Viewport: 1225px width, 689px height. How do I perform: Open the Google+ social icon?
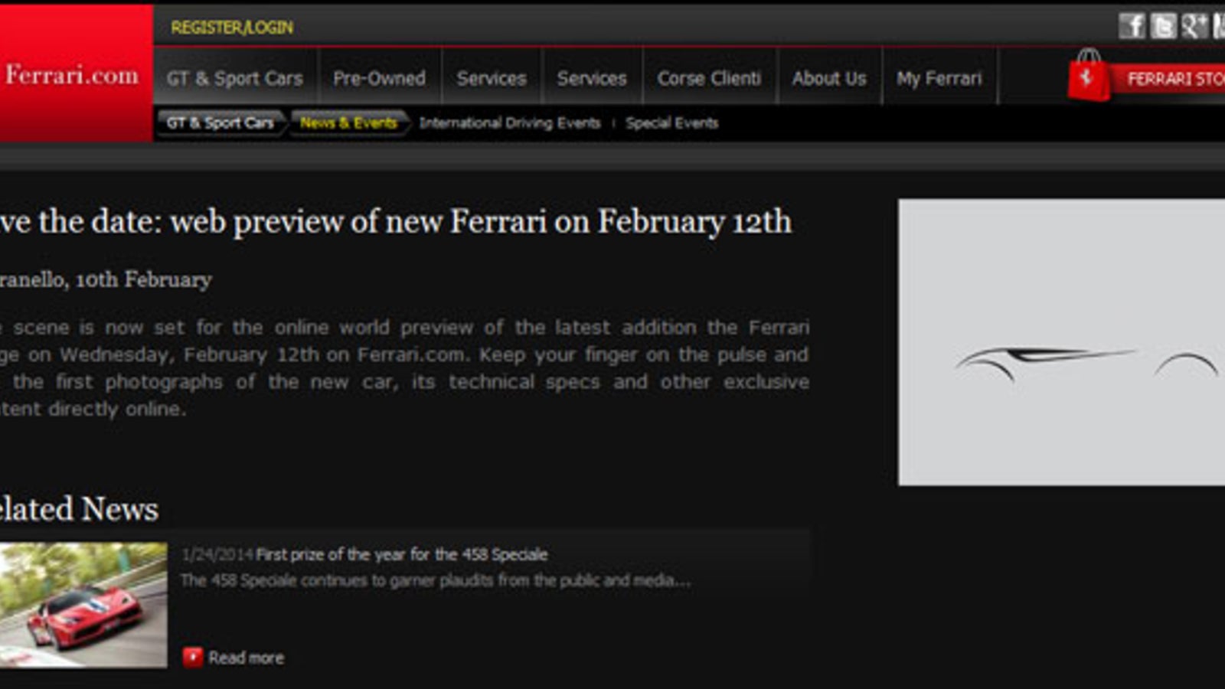click(1194, 26)
